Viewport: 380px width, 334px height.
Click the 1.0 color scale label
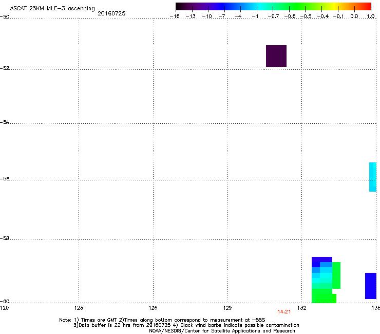click(x=371, y=16)
